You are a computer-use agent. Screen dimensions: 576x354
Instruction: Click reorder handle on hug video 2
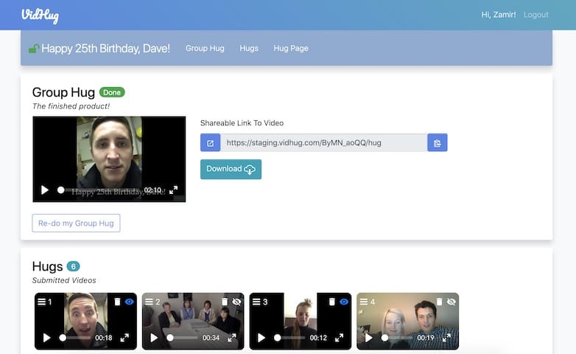coord(149,302)
